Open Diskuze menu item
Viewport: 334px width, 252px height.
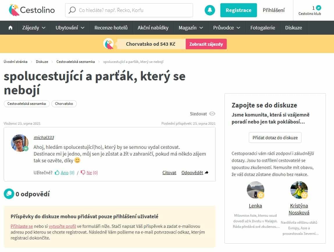pyautogui.click(x=294, y=28)
